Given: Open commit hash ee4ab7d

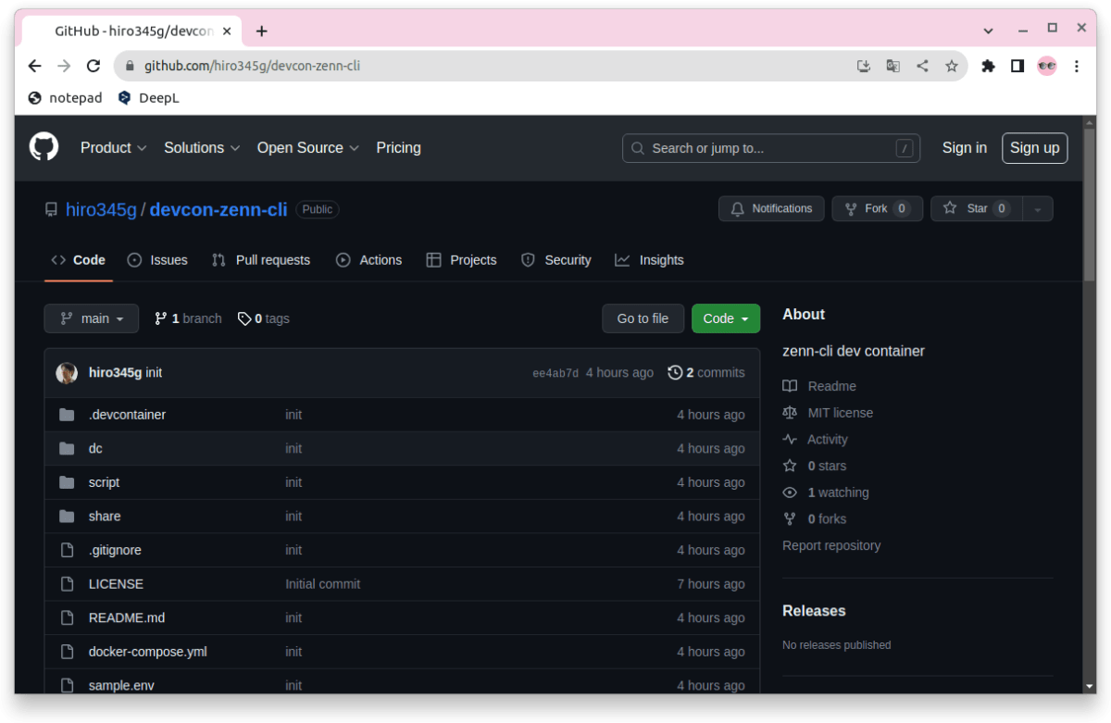Looking at the screenshot, I should pyautogui.click(x=555, y=373).
